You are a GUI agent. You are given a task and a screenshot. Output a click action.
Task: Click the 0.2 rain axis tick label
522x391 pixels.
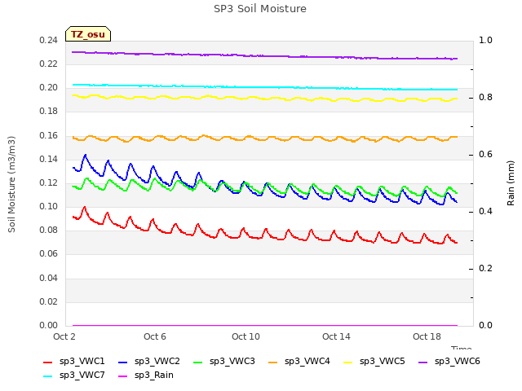pyautogui.click(x=485, y=268)
